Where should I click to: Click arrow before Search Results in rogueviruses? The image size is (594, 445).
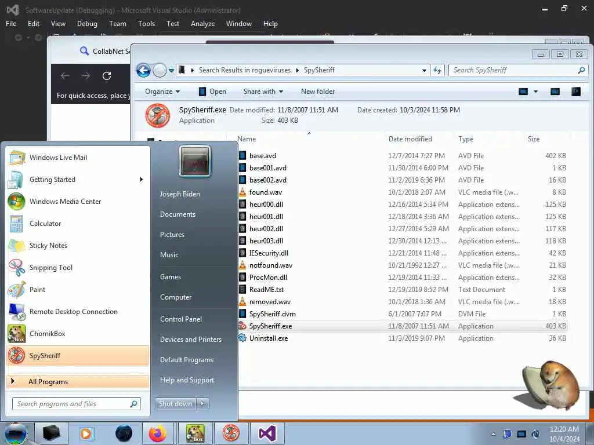(193, 70)
